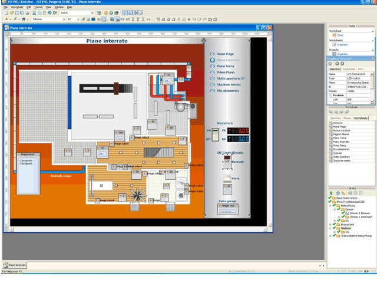Toggle the checkmark beside Beleuchtung folder
The width and height of the screenshot is (377, 283).
coord(334,206)
